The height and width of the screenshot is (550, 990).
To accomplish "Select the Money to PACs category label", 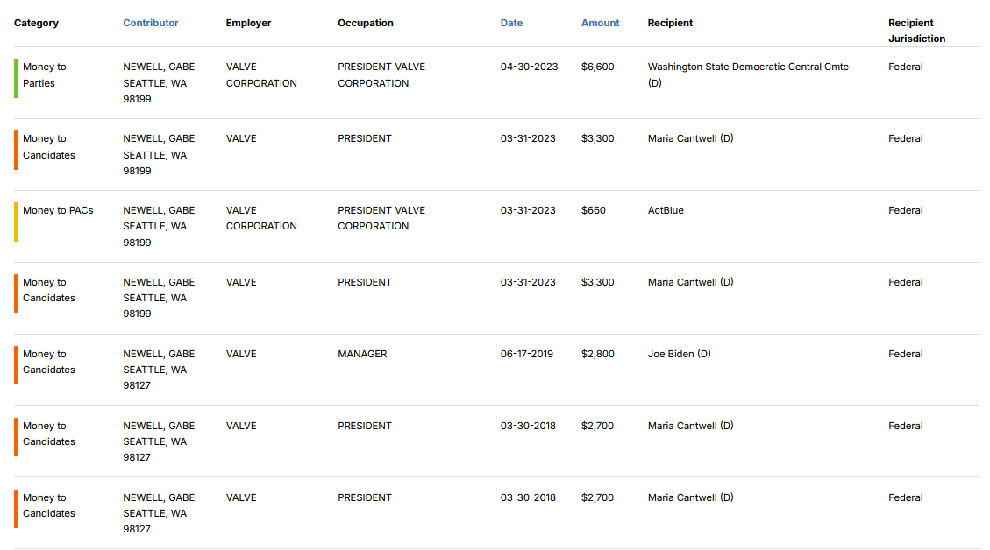I will pyautogui.click(x=58, y=211).
